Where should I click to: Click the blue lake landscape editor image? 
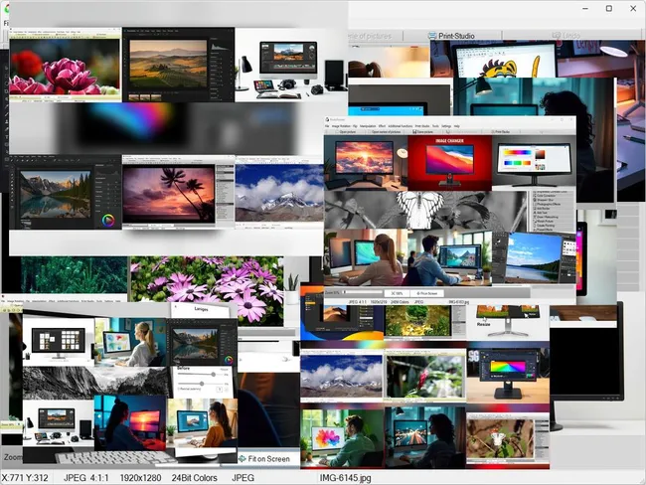click(x=534, y=257)
